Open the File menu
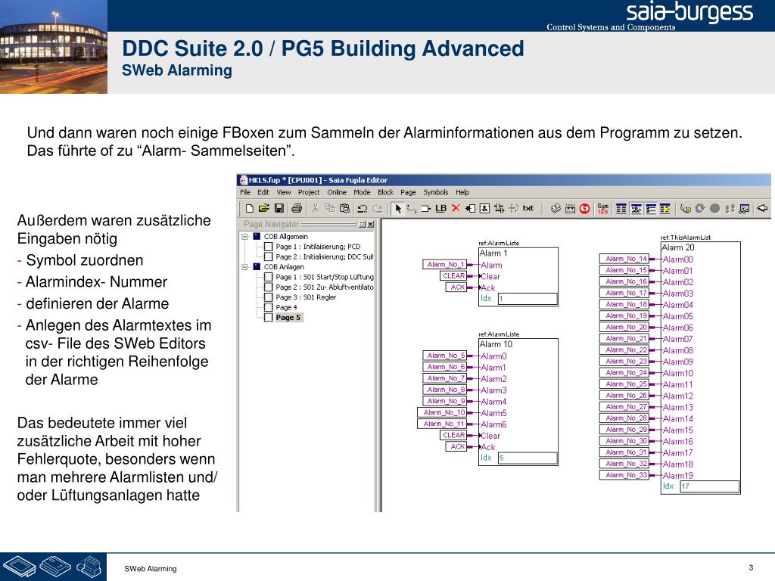The height and width of the screenshot is (581, 775). [245, 192]
